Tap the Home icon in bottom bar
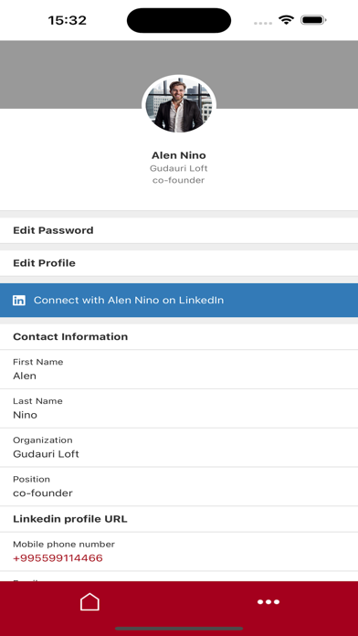 click(89, 602)
